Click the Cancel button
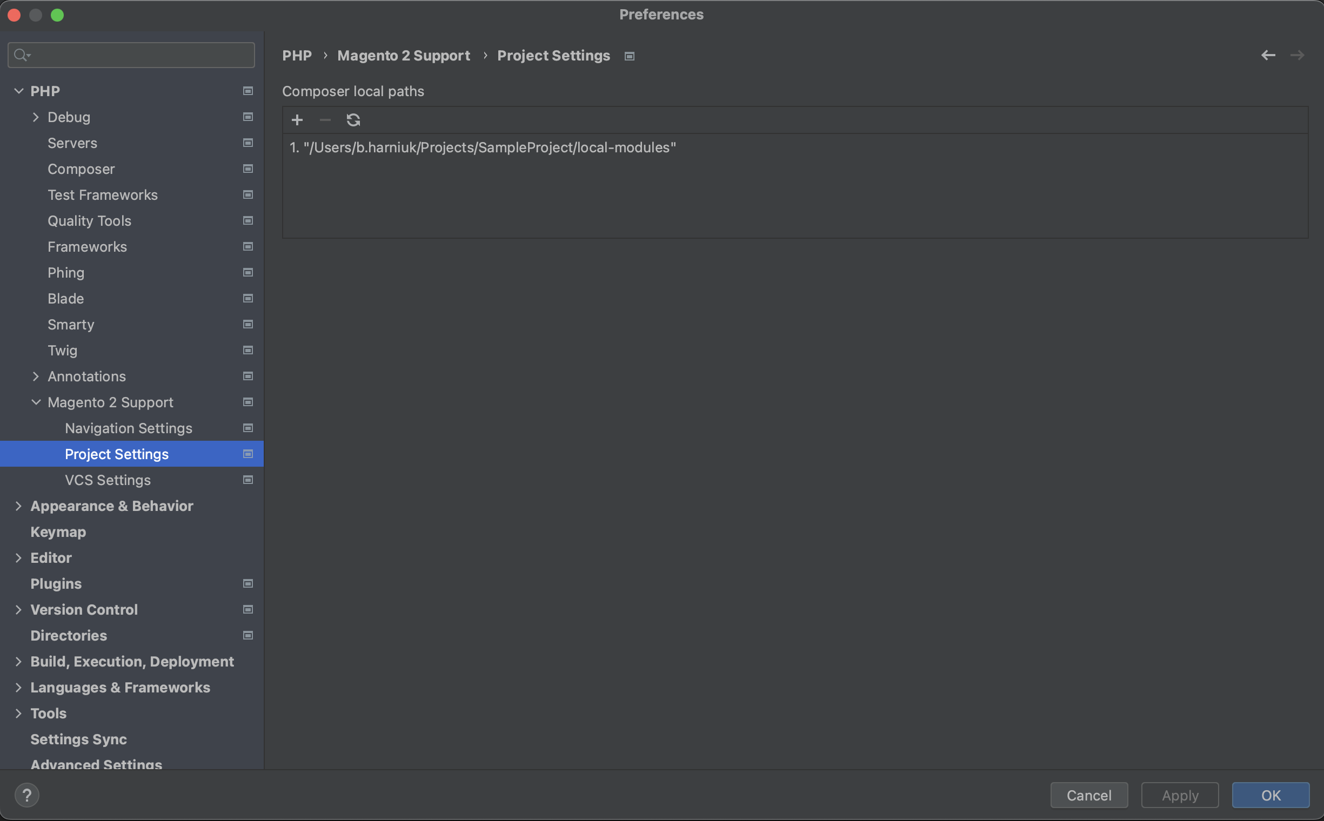The image size is (1324, 821). 1089,796
